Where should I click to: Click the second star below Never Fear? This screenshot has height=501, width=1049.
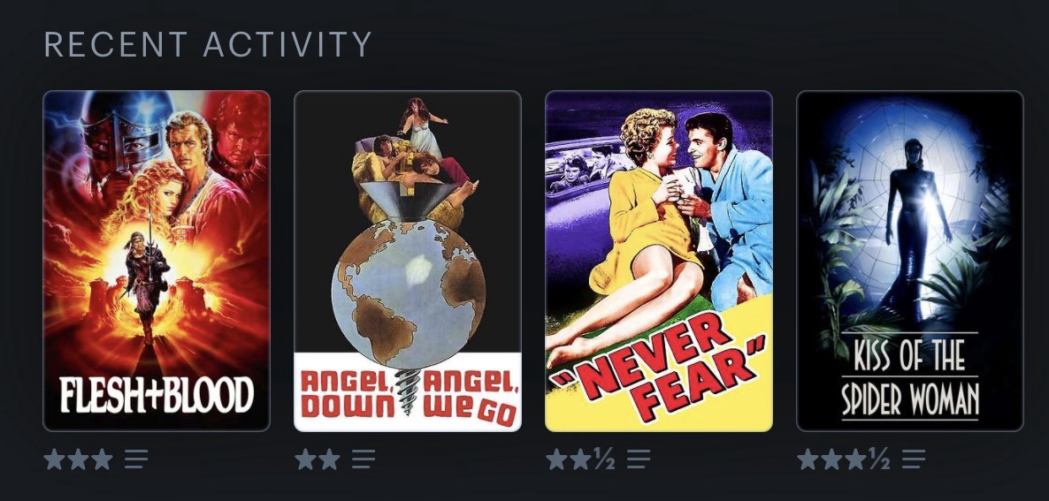581,459
